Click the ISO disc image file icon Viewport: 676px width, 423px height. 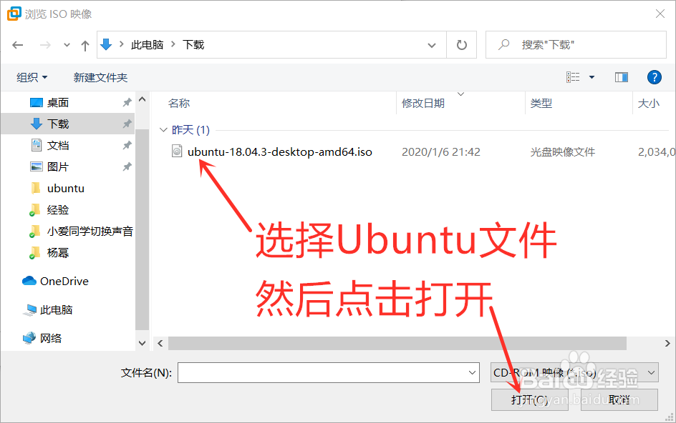pos(177,151)
